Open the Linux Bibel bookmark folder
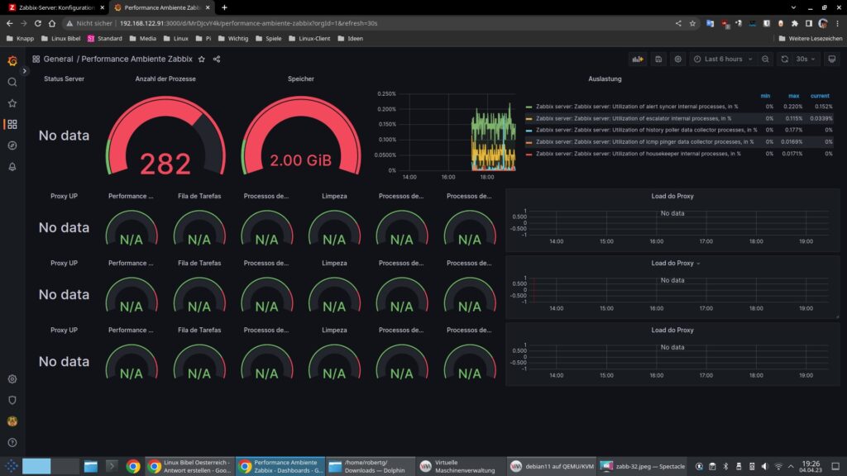This screenshot has height=476, width=847. (x=60, y=38)
